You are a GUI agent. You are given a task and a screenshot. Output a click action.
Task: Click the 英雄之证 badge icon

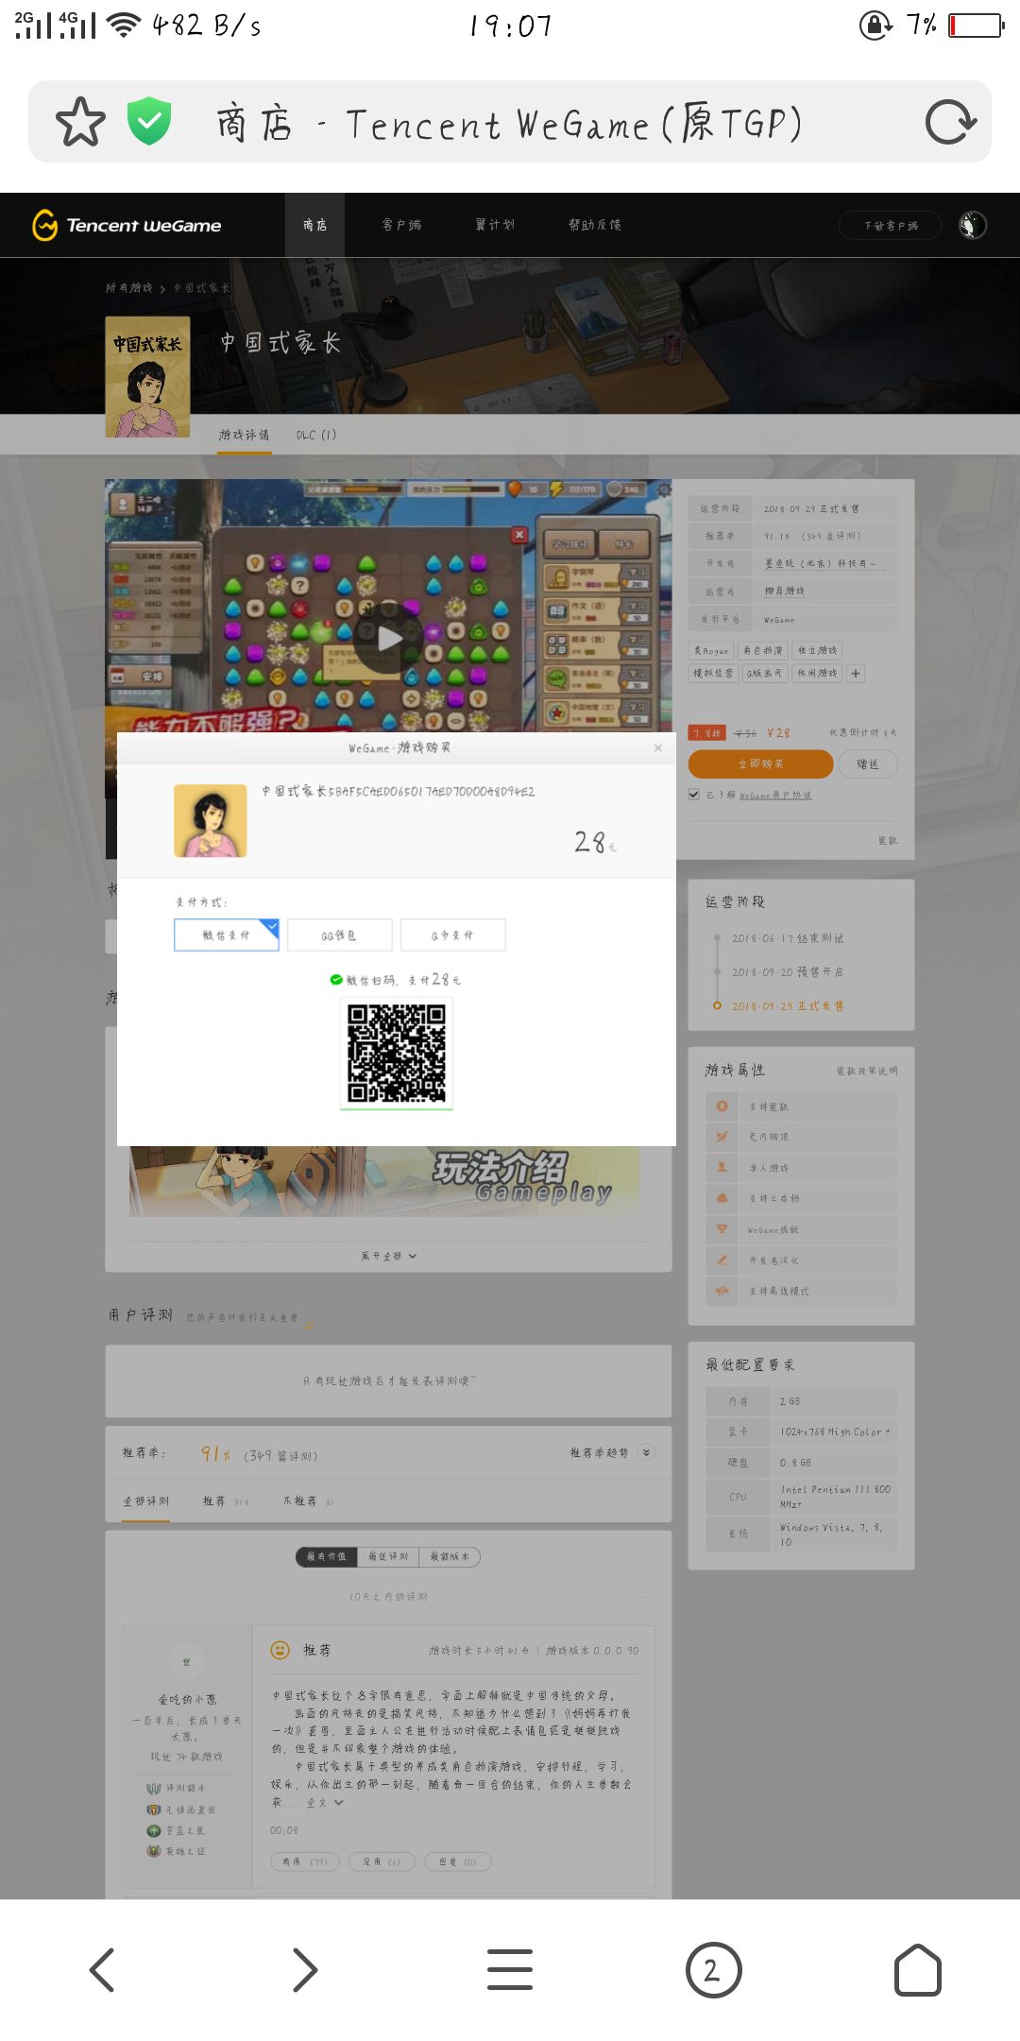coord(154,1851)
